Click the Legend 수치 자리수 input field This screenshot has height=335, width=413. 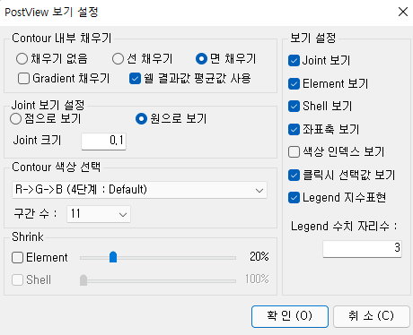(x=362, y=248)
